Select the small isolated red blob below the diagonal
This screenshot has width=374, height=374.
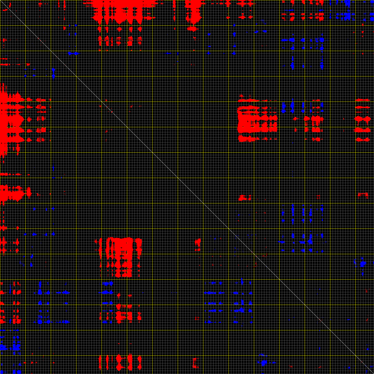tap(198, 244)
